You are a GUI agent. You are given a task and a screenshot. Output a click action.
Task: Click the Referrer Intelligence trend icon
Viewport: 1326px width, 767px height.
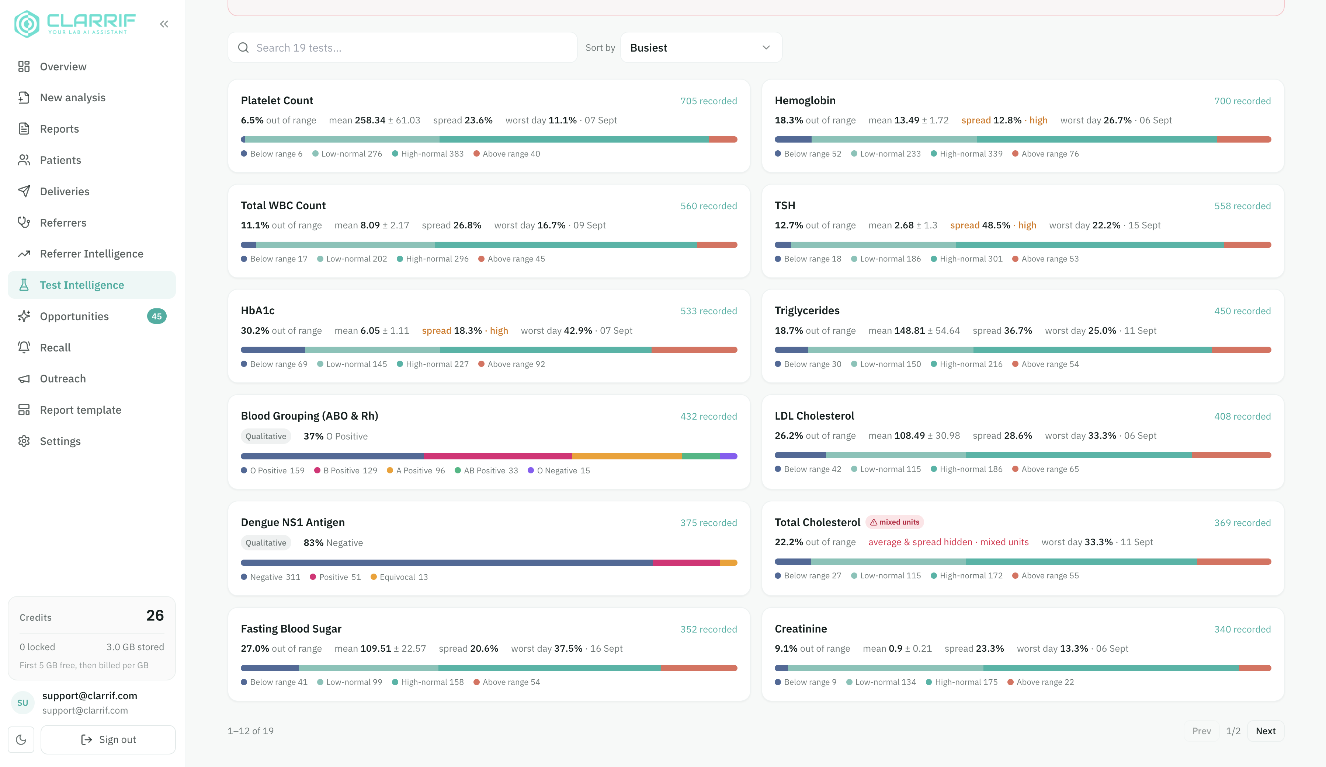(24, 254)
